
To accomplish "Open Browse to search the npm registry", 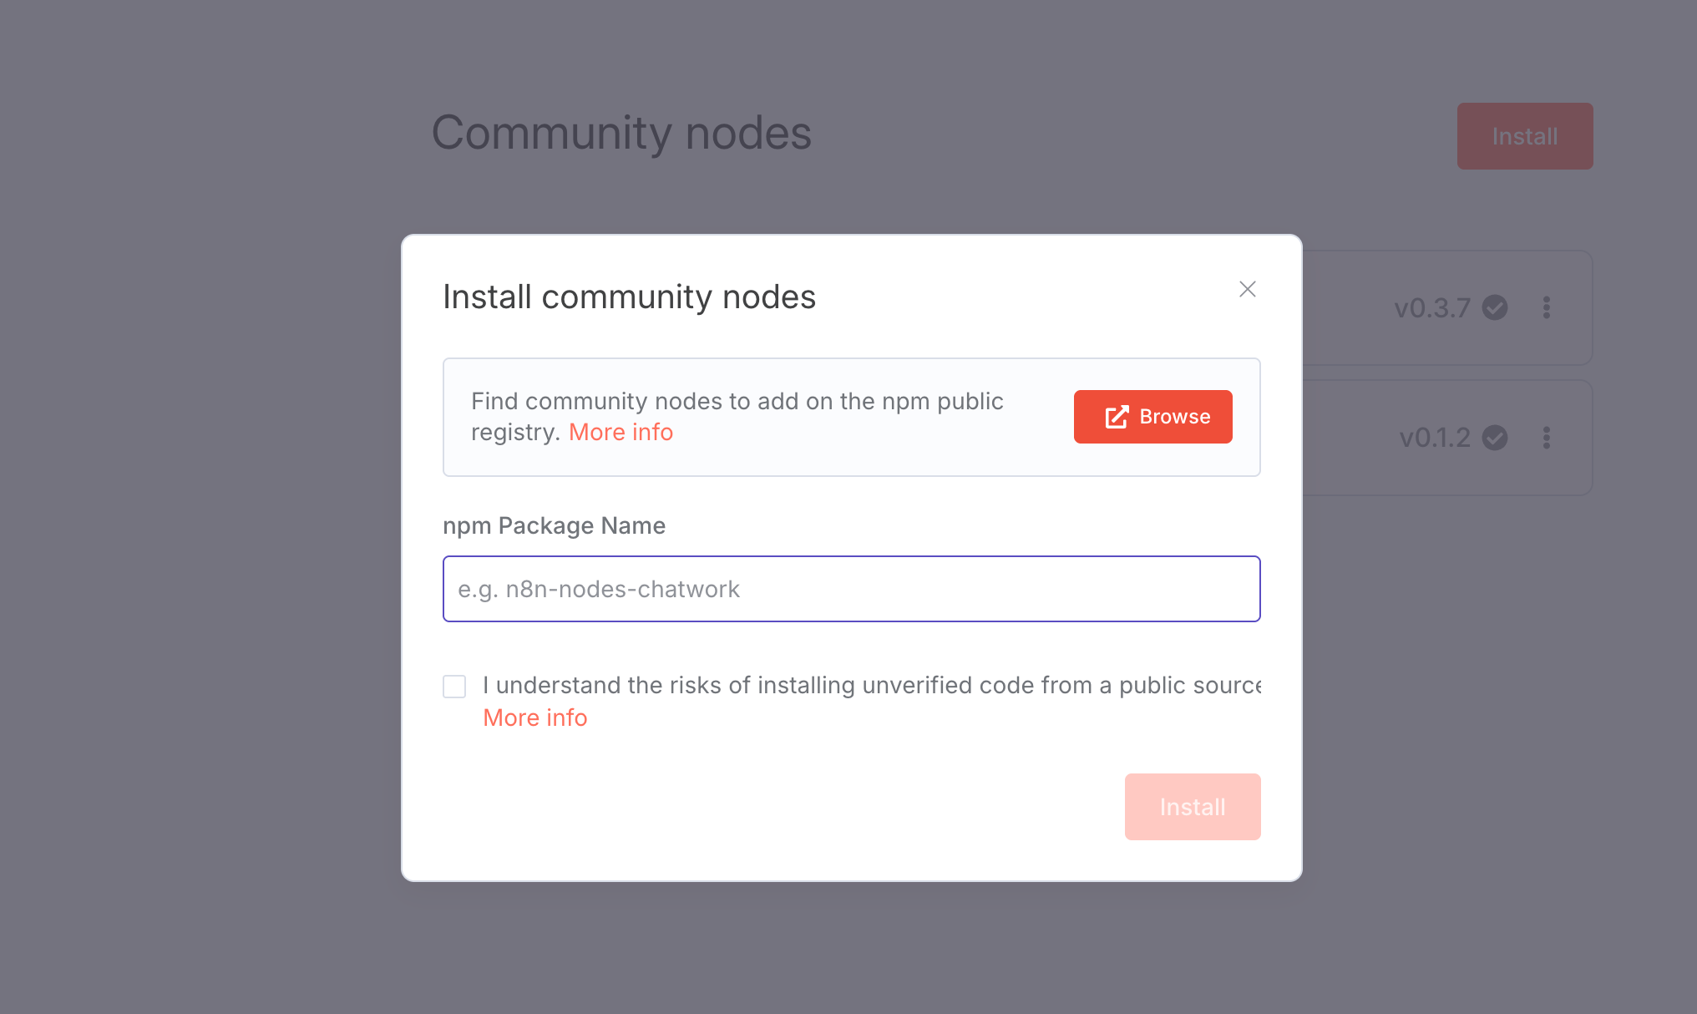I will click(1152, 417).
